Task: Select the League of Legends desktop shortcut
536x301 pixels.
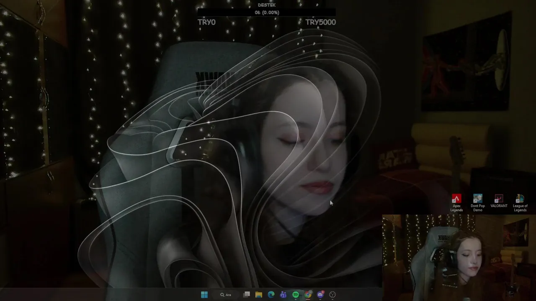Action: [x=520, y=203]
